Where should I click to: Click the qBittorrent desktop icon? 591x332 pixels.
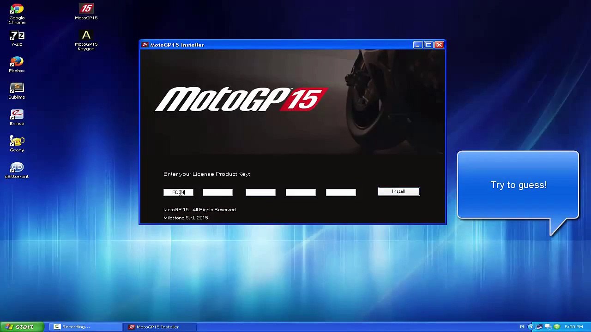pos(17,170)
